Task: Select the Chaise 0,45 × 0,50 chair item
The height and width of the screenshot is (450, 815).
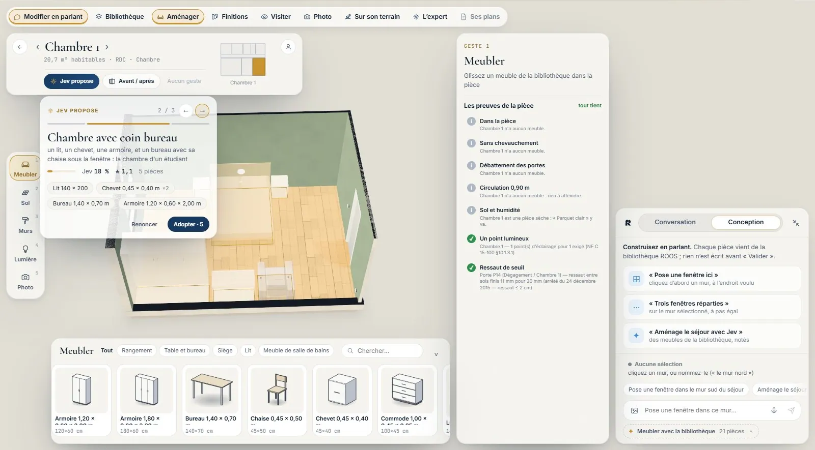Action: 277,400
